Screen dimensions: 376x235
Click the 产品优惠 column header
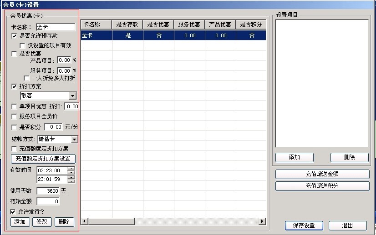pos(220,25)
